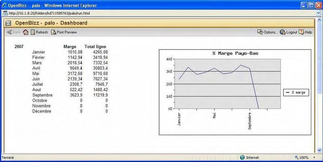Click the vertical scrollbar down arrow

[x=319, y=150]
